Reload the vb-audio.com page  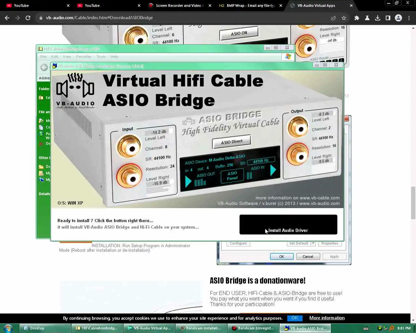(28, 18)
